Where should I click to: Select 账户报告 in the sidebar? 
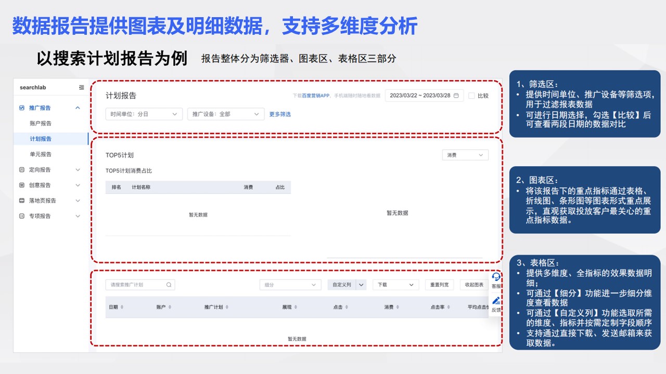point(41,124)
